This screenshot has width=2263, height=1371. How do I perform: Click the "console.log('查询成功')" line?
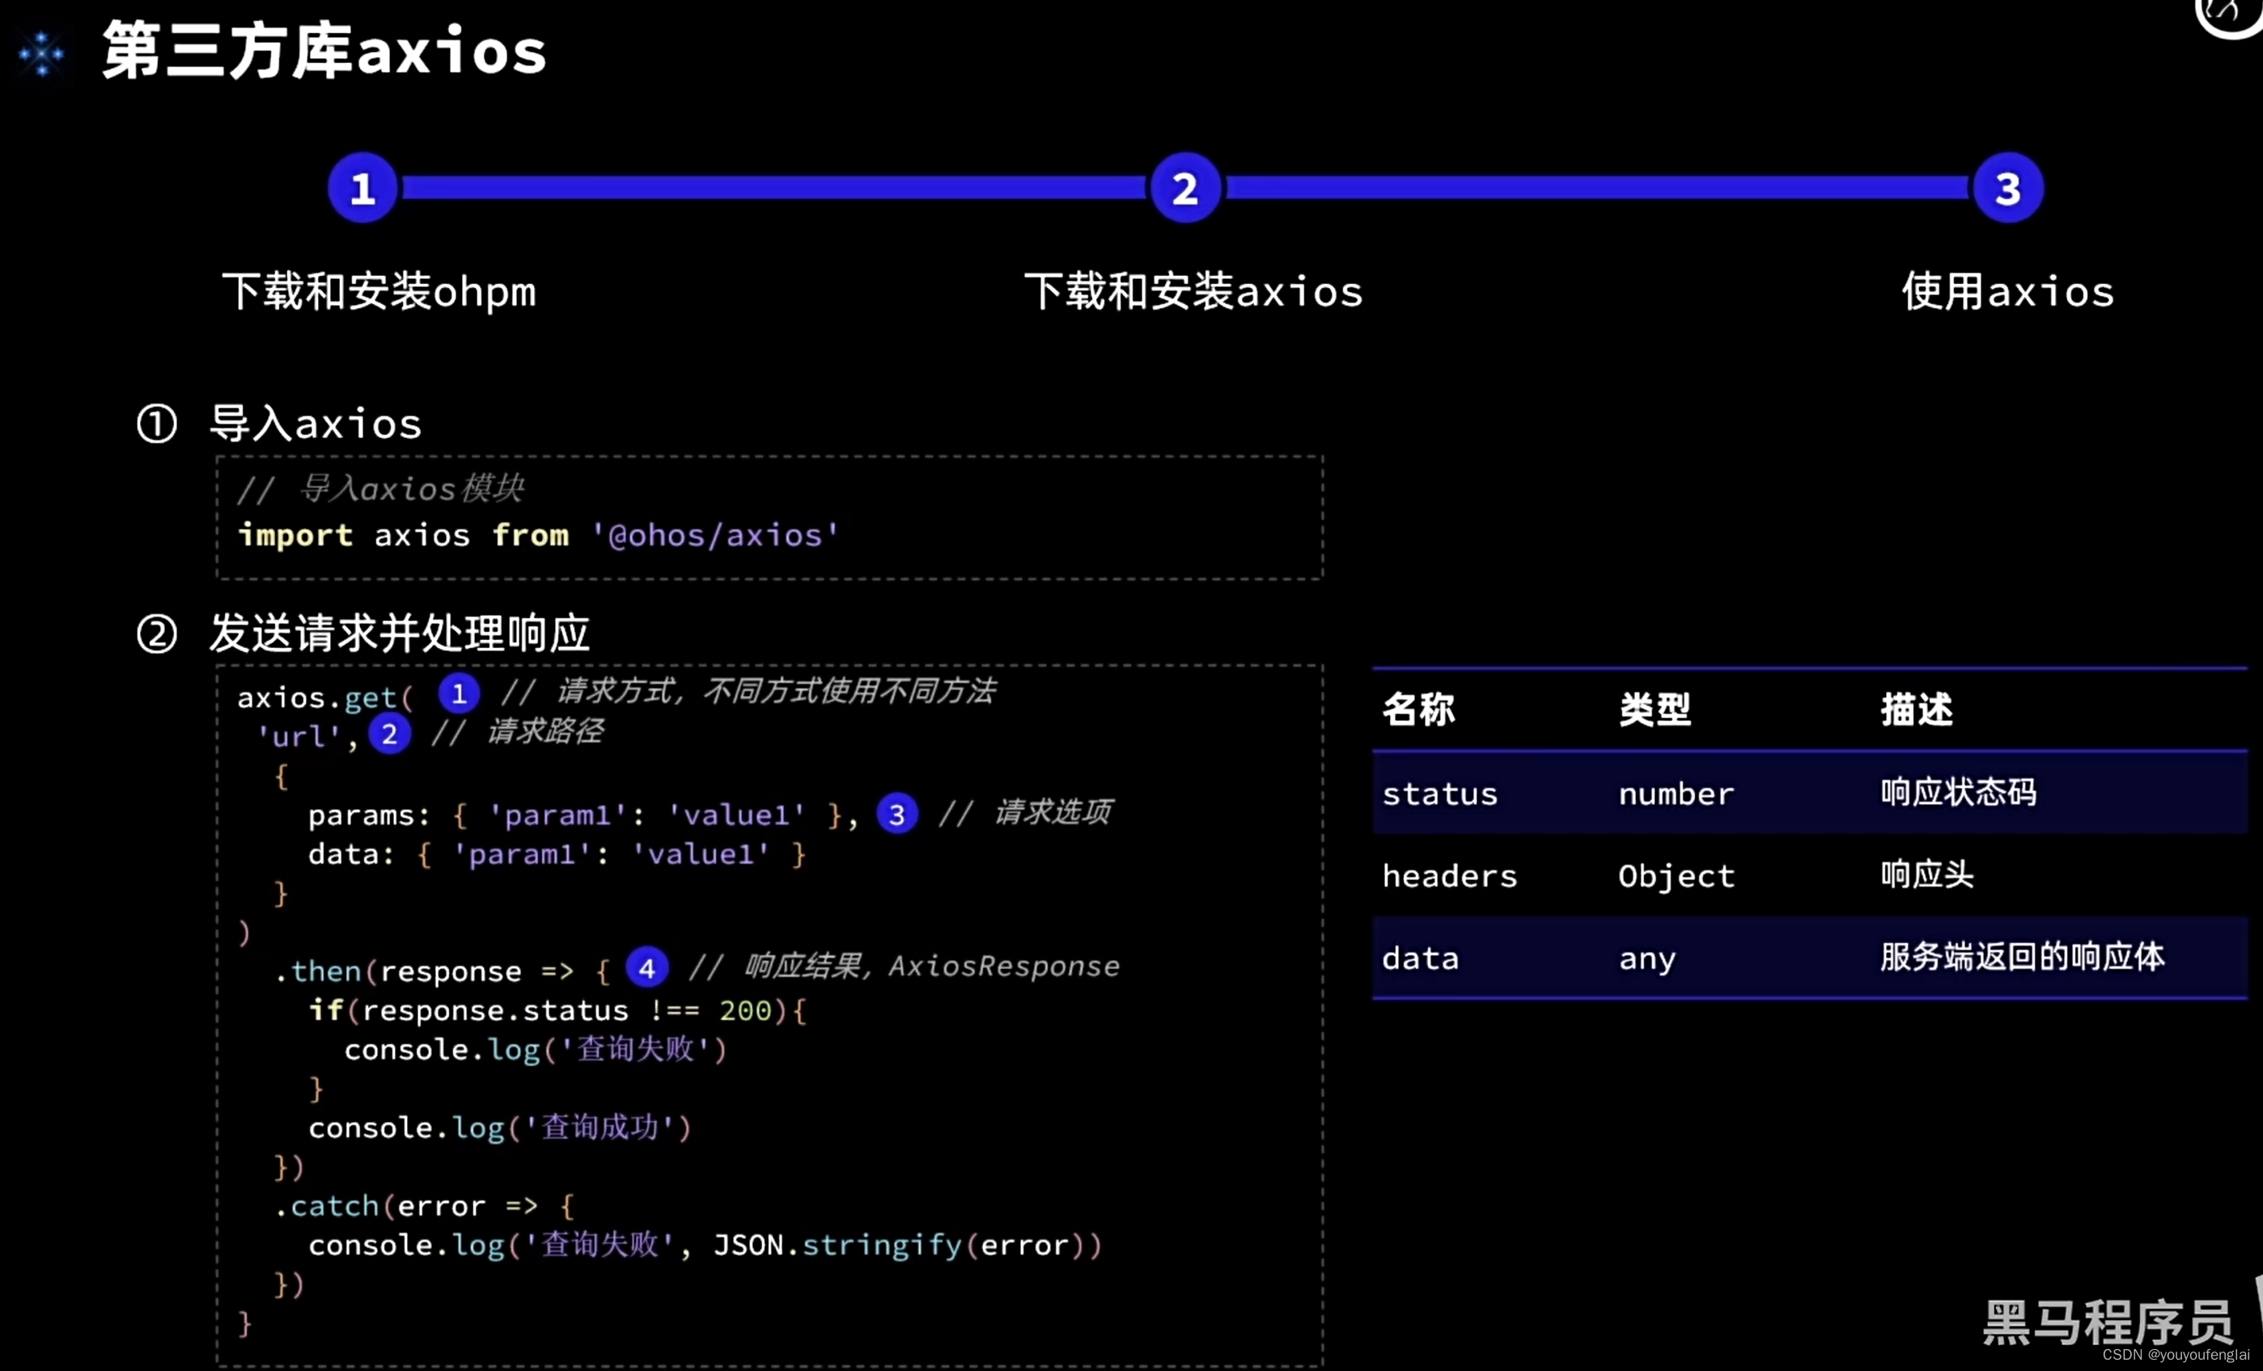pos(500,1128)
